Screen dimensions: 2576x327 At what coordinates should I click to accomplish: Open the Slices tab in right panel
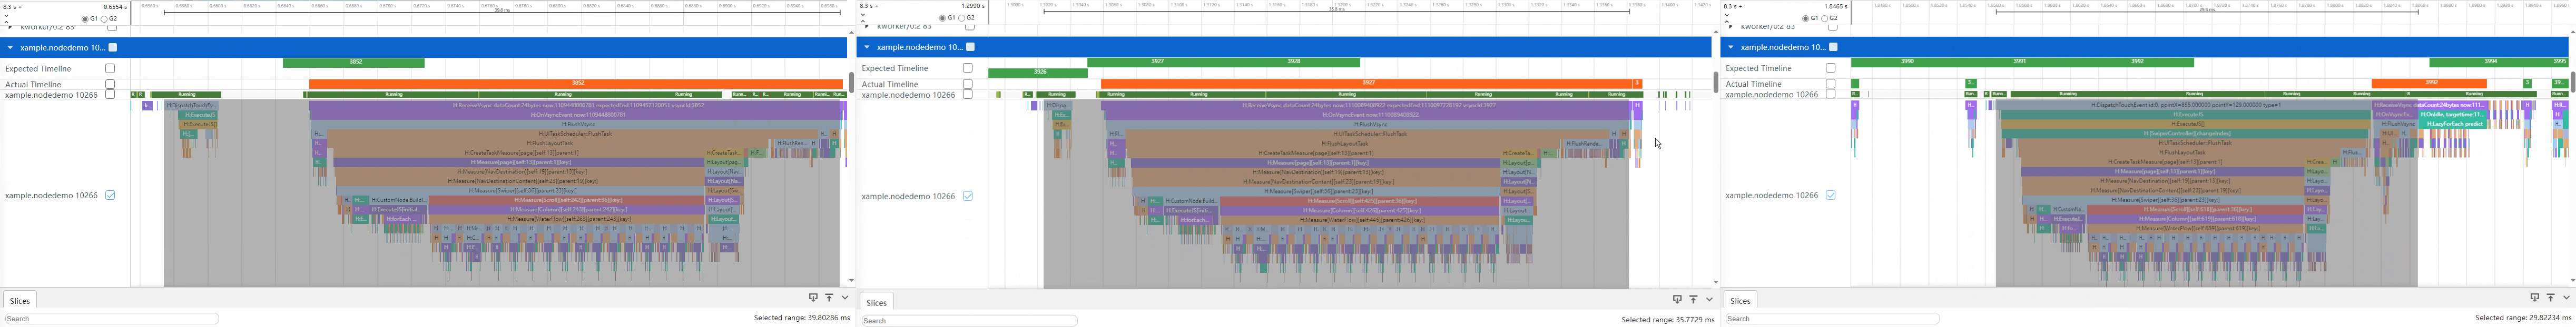click(x=1740, y=300)
